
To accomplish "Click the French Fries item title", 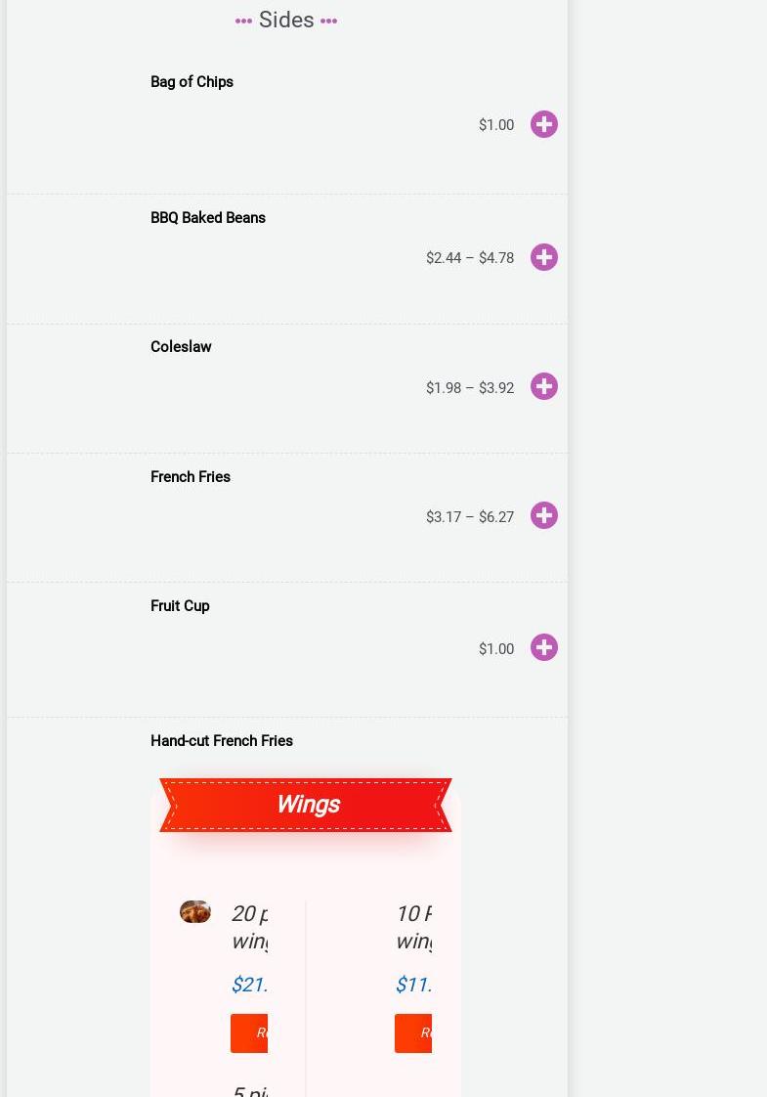I will click(x=191, y=477).
